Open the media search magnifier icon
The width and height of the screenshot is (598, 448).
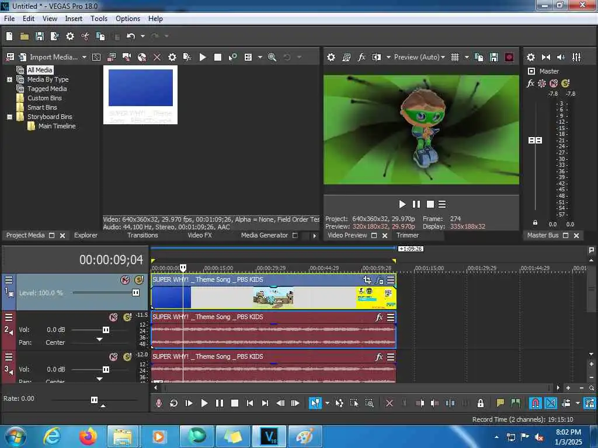(x=272, y=57)
